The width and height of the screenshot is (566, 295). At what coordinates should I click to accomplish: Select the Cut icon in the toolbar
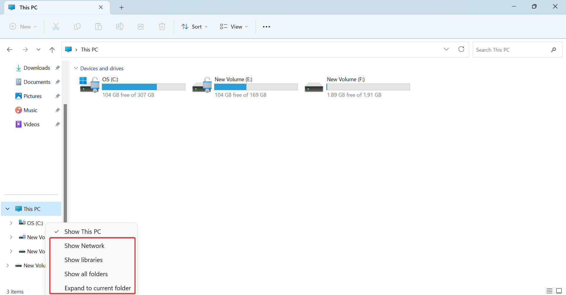pos(56,26)
